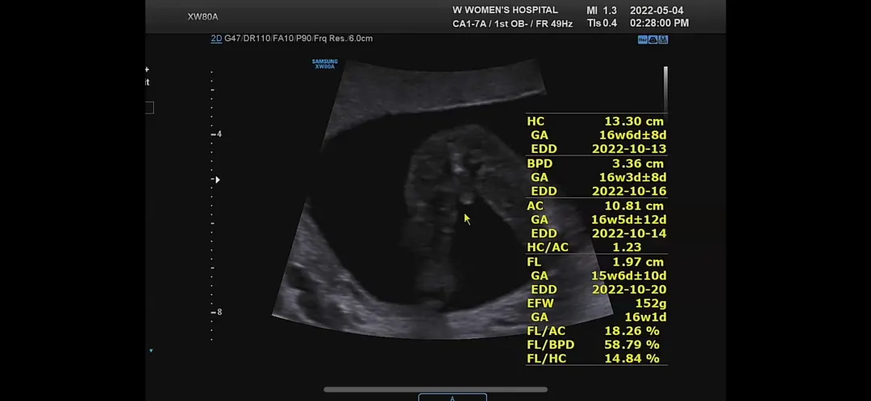Click the small blue down-arrow below depth scale
Screen dimensions: 871x401
pos(151,350)
